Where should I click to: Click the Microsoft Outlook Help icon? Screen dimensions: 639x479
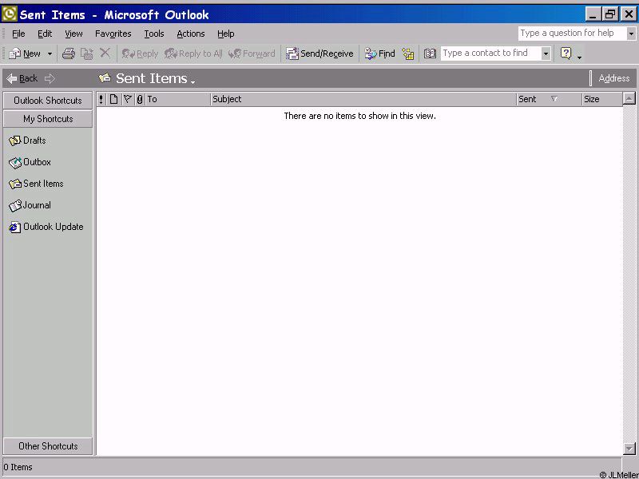566,53
